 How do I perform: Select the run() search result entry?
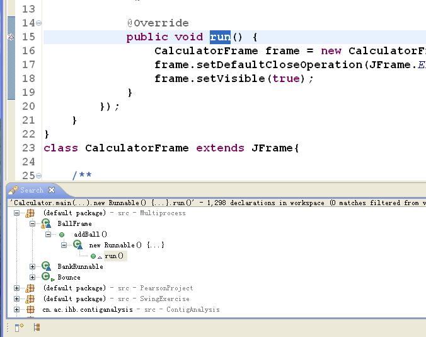[114, 256]
